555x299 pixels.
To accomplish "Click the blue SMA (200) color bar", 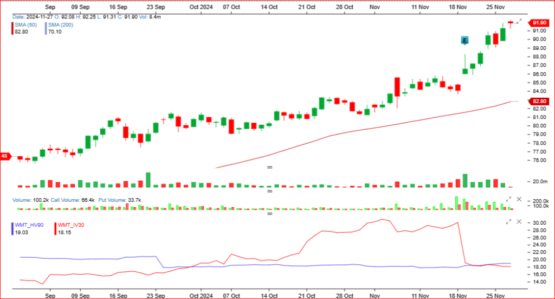I will tap(46, 28).
